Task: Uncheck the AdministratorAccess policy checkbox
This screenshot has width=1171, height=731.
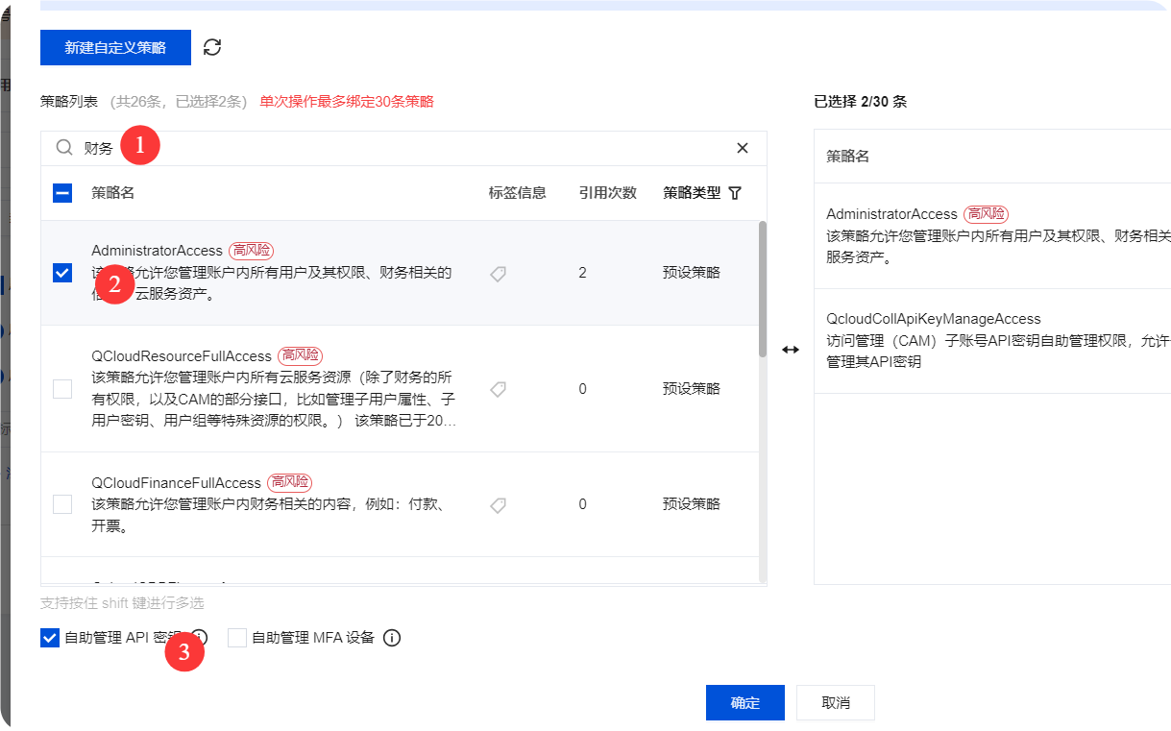Action: (62, 273)
